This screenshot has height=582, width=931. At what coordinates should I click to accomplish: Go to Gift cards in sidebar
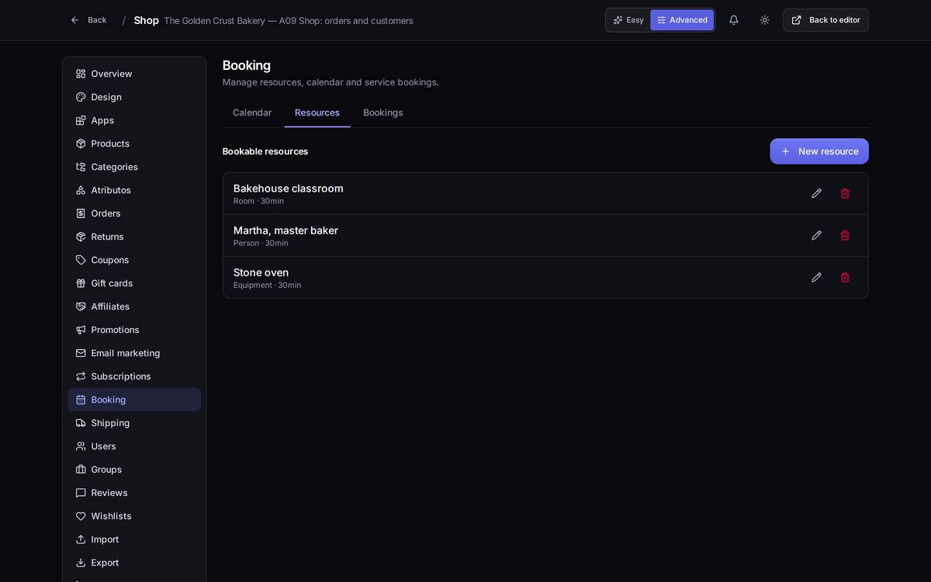(134, 283)
